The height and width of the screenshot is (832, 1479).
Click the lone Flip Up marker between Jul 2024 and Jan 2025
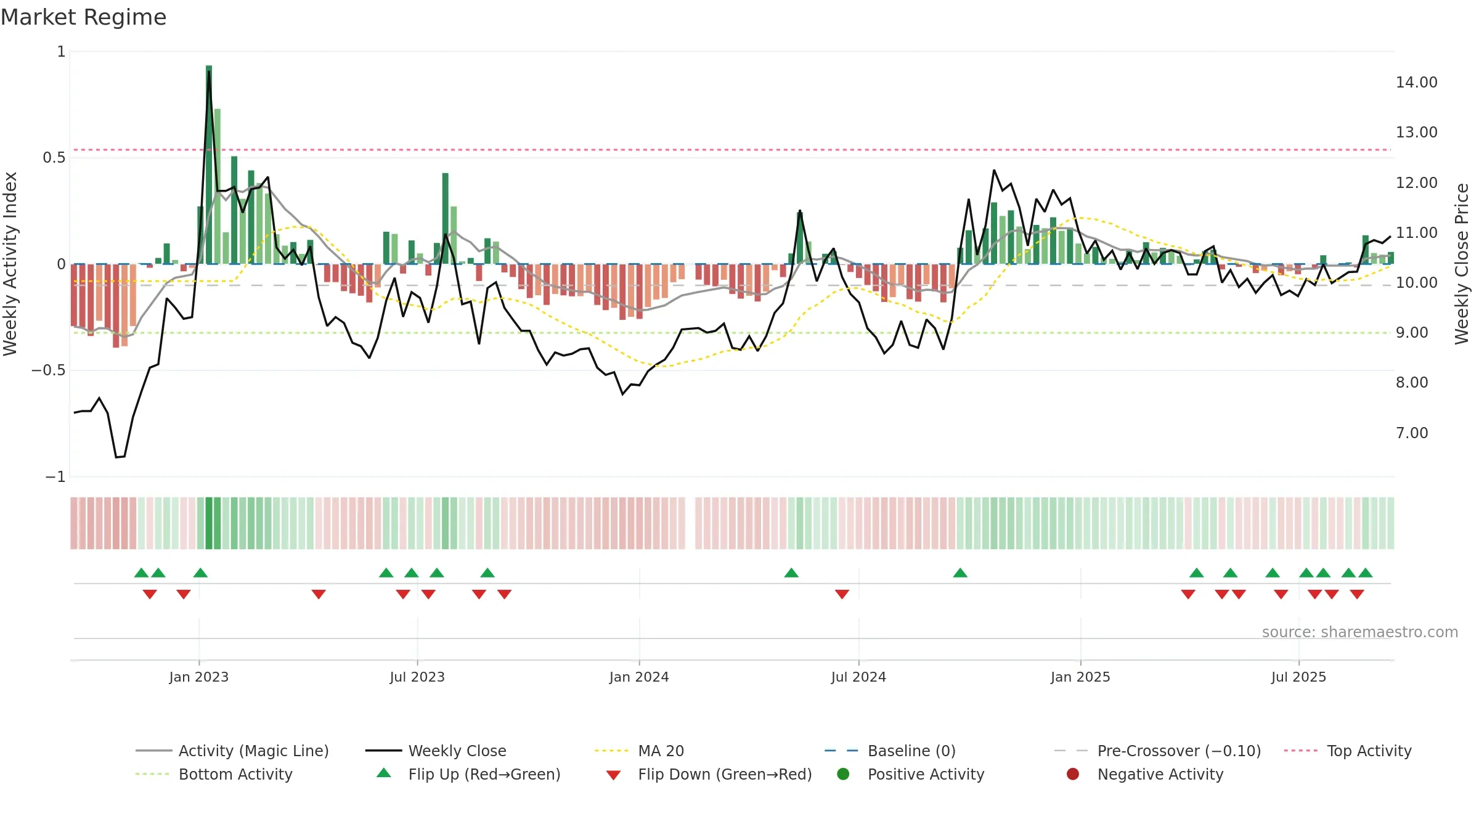[960, 573]
